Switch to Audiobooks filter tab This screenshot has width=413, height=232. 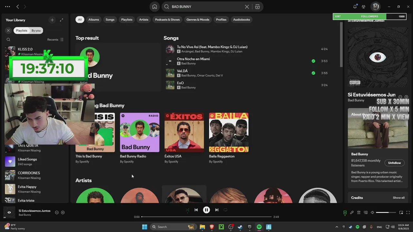coord(242,20)
